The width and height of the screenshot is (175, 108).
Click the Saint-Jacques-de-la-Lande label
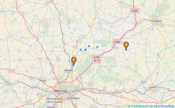pyautogui.click(x=55, y=100)
